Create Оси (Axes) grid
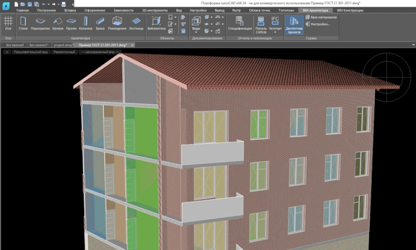 [x=8, y=22]
